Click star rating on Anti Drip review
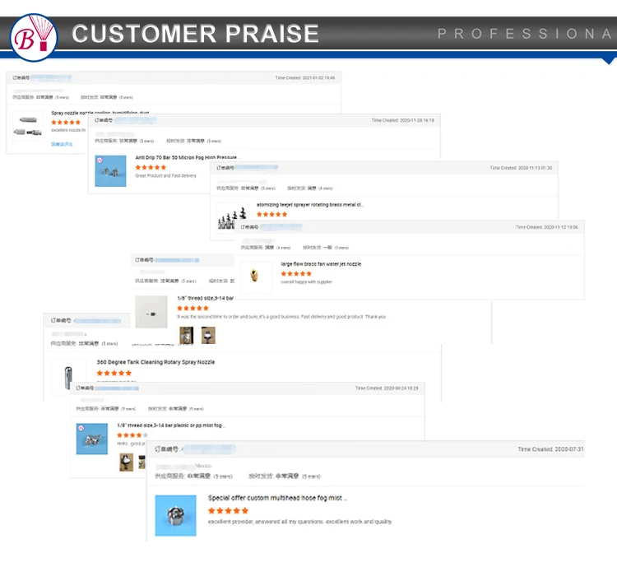This screenshot has height=567, width=617. click(x=151, y=167)
